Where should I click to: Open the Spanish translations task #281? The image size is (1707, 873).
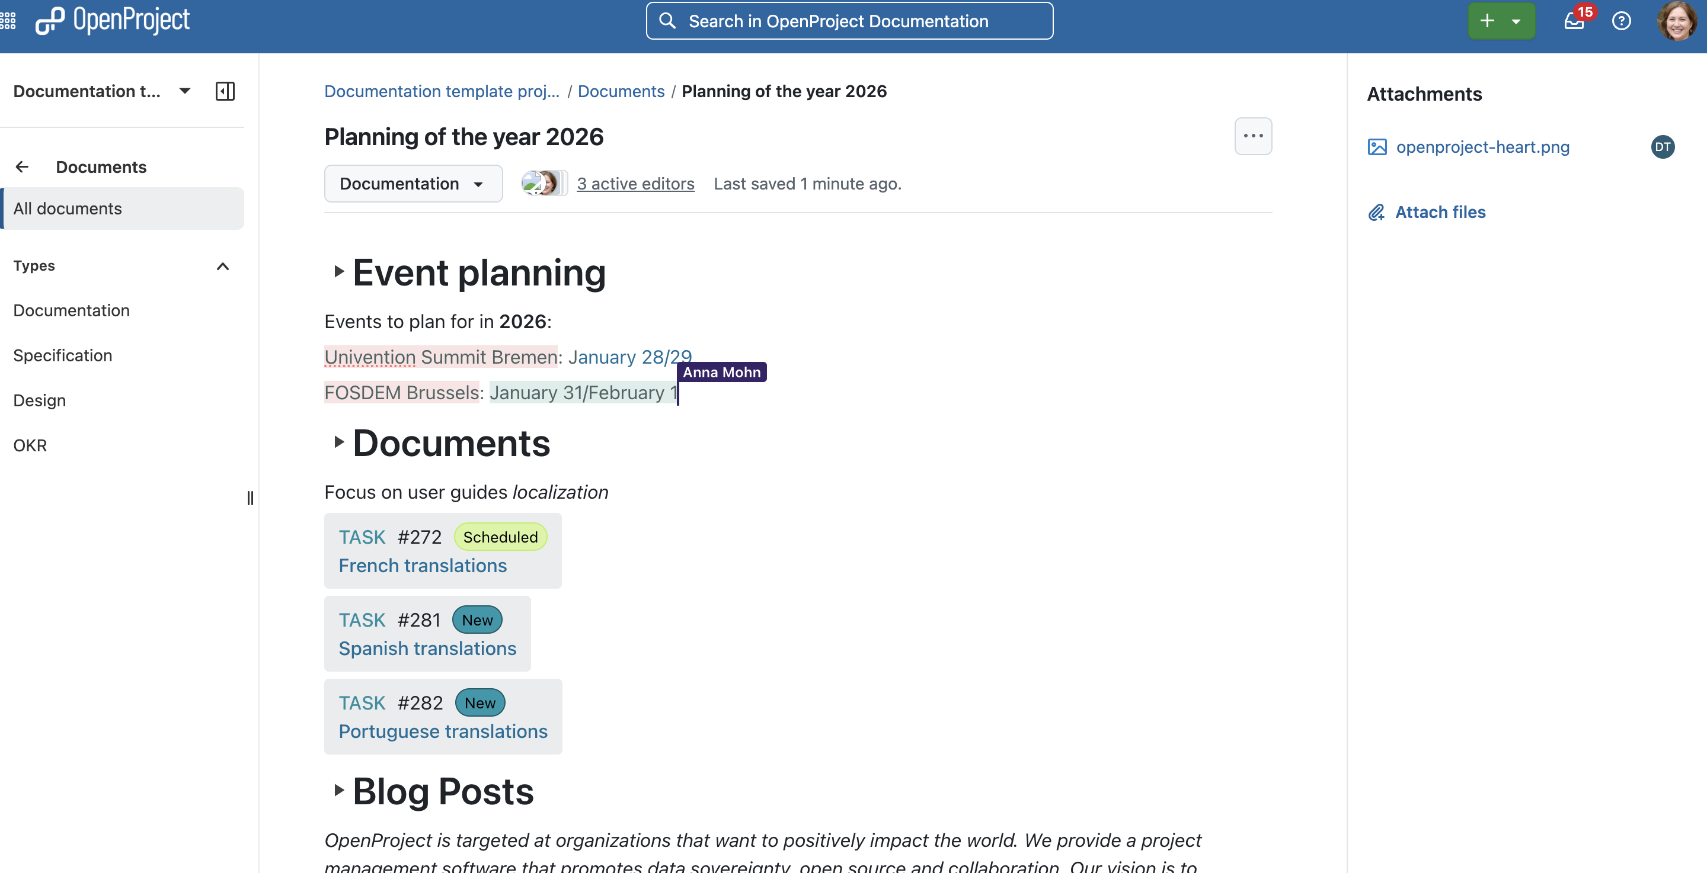tap(427, 649)
